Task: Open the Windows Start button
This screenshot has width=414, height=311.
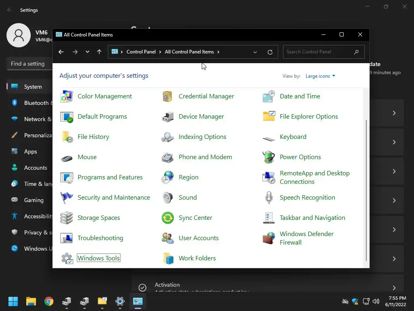Action: click(x=13, y=301)
